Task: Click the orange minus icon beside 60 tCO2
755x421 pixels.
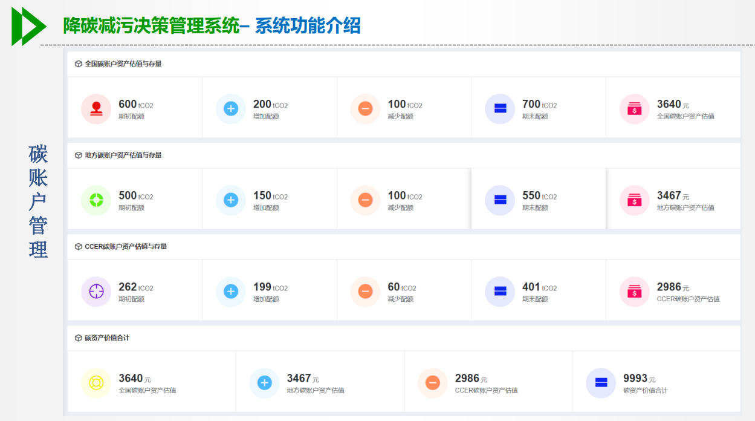Action: (365, 292)
